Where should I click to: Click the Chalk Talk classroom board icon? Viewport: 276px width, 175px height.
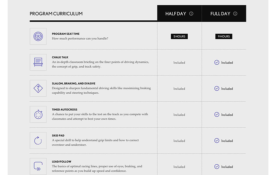[38, 62]
